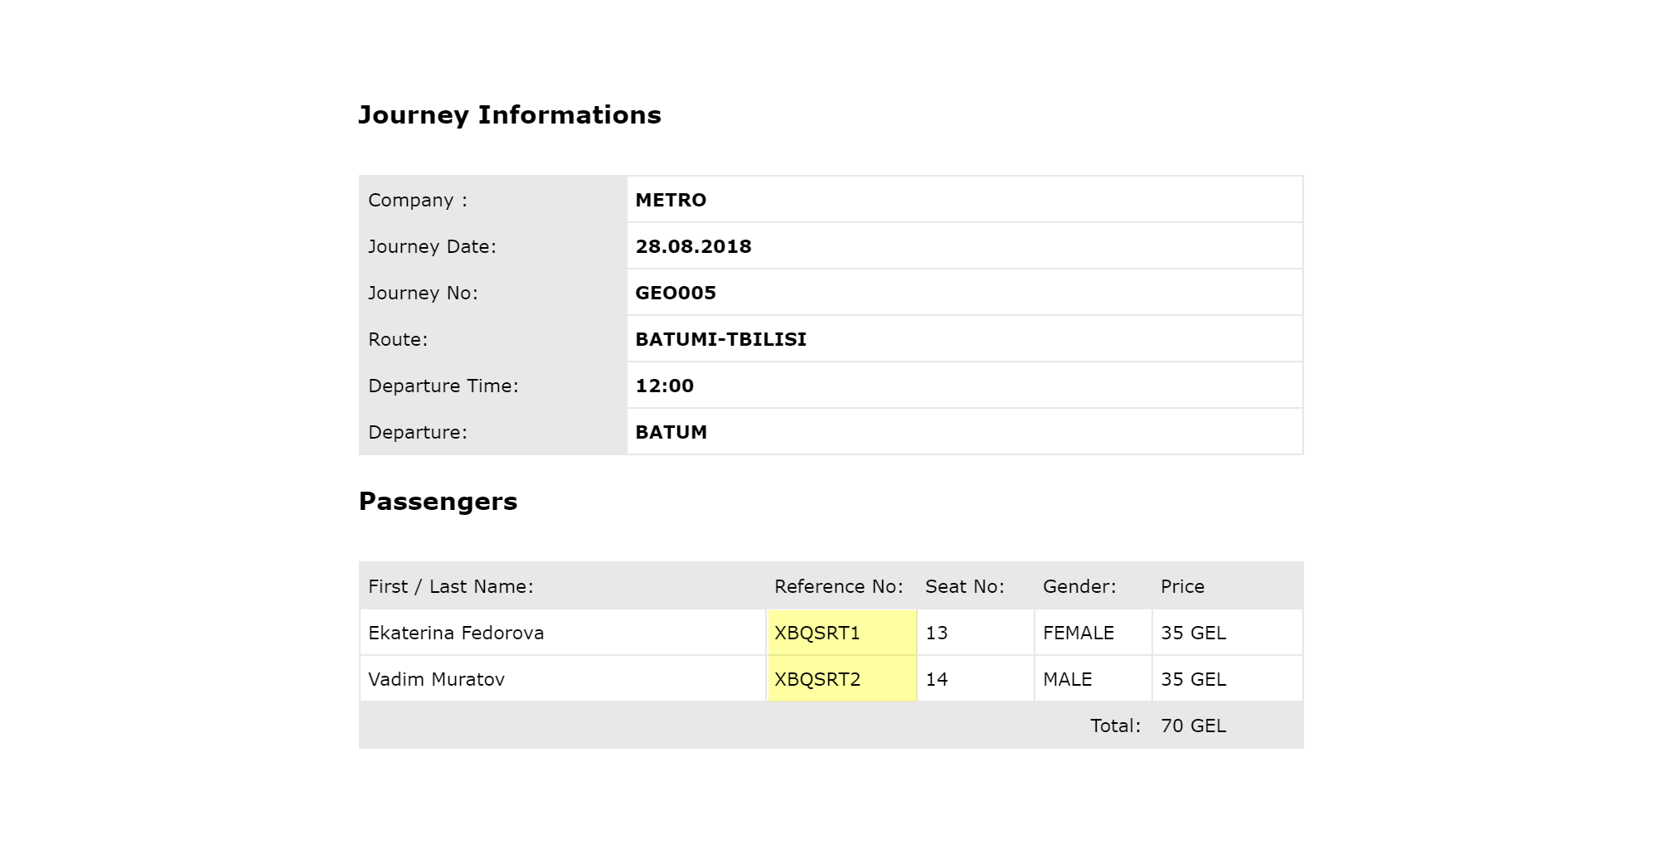Click the BATUM departure value
The height and width of the screenshot is (864, 1658).
coord(671,432)
